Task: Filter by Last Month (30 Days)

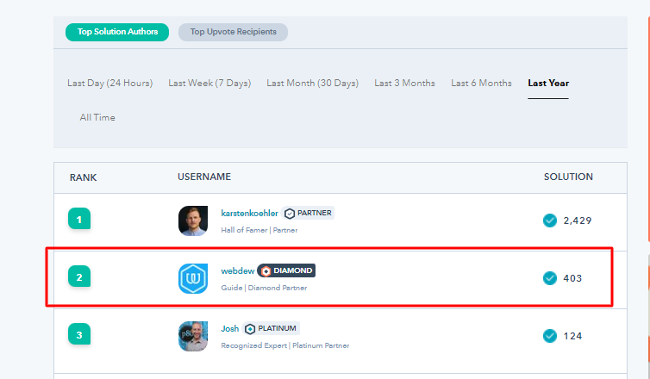Action: point(312,83)
